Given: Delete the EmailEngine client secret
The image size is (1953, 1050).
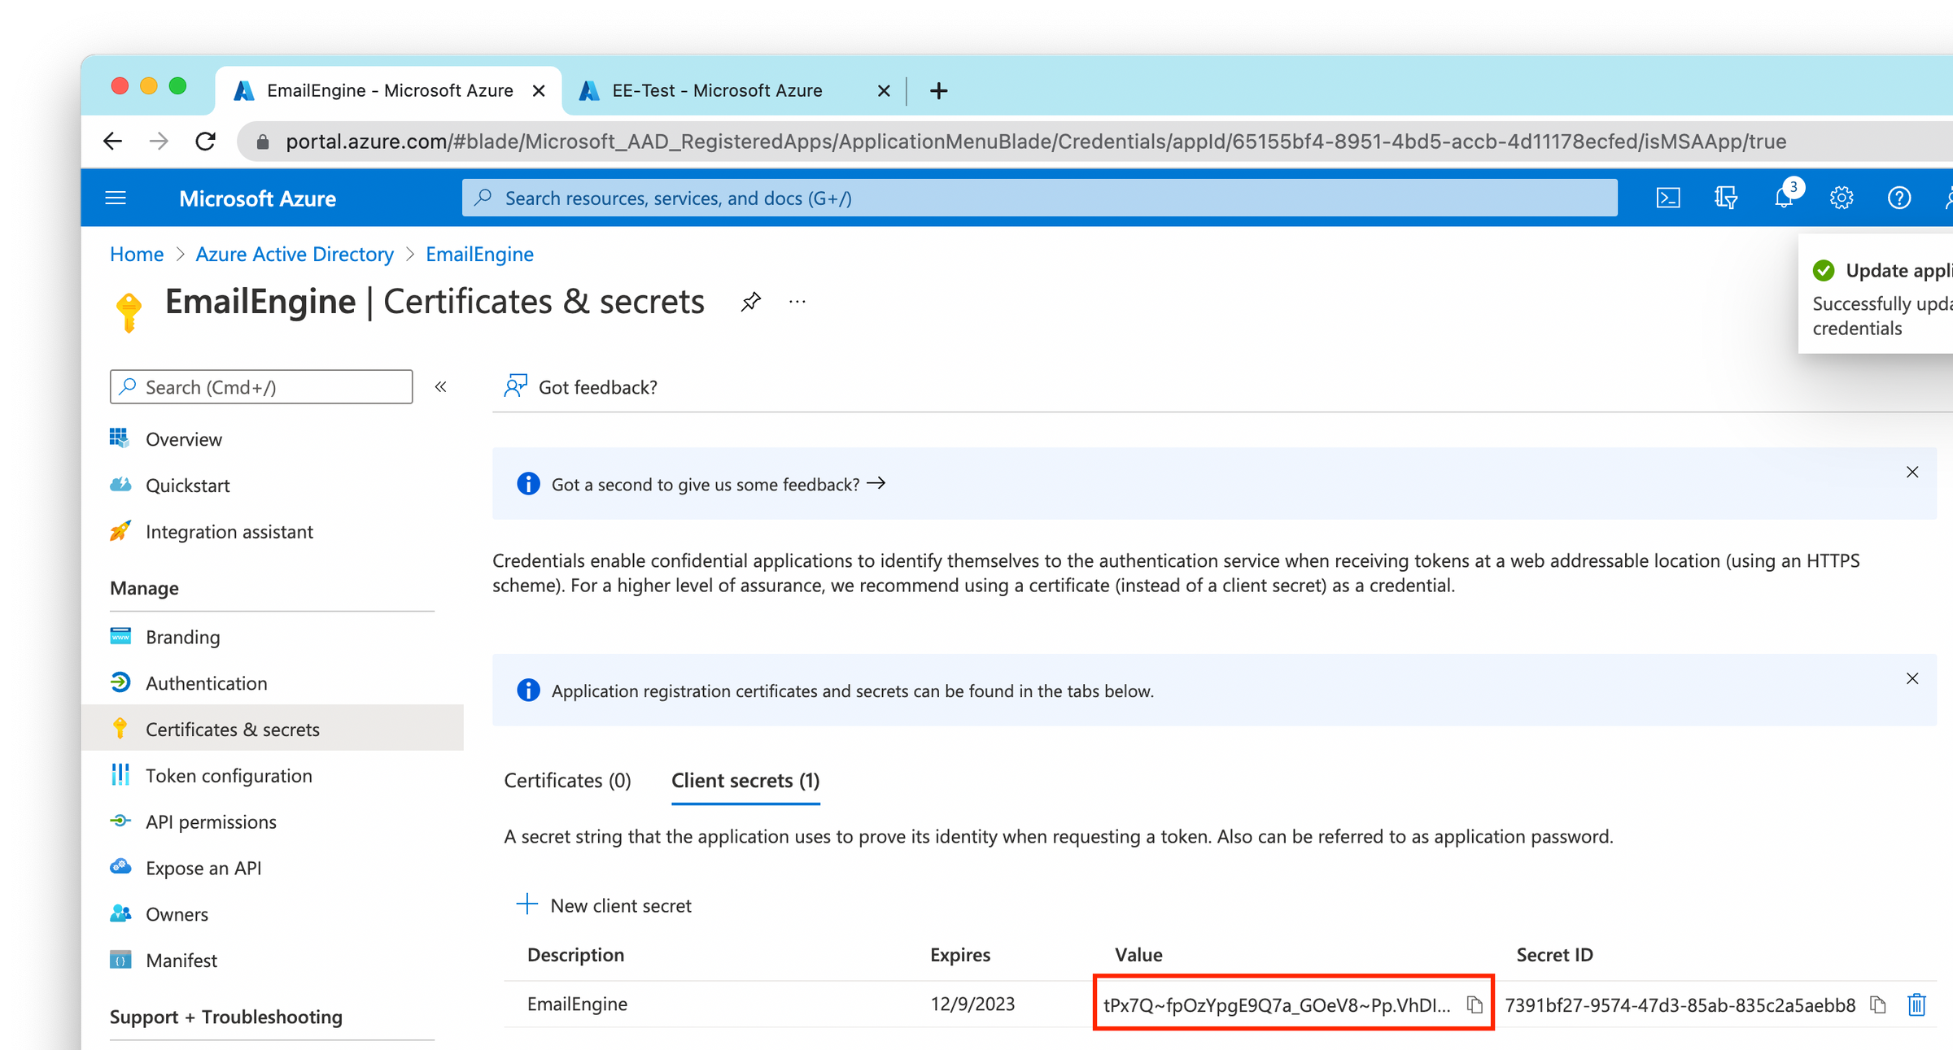Looking at the screenshot, I should tap(1917, 1004).
